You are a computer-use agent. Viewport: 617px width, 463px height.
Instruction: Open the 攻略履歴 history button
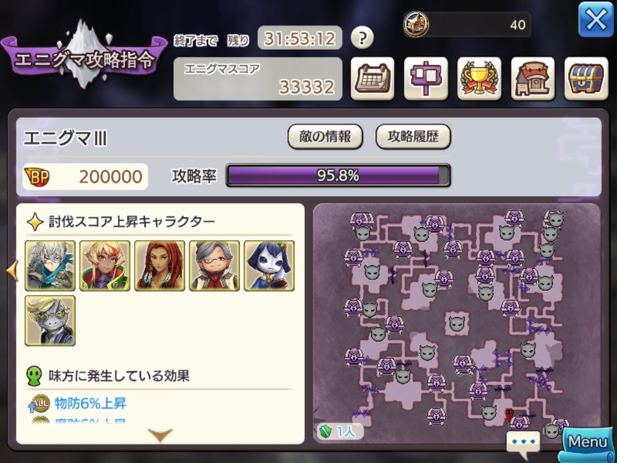(x=413, y=137)
